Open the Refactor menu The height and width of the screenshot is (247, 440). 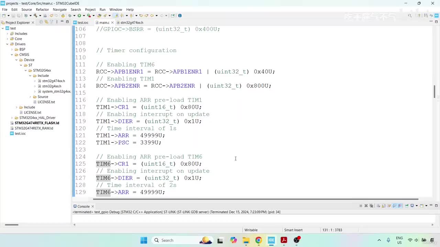[x=42, y=10]
